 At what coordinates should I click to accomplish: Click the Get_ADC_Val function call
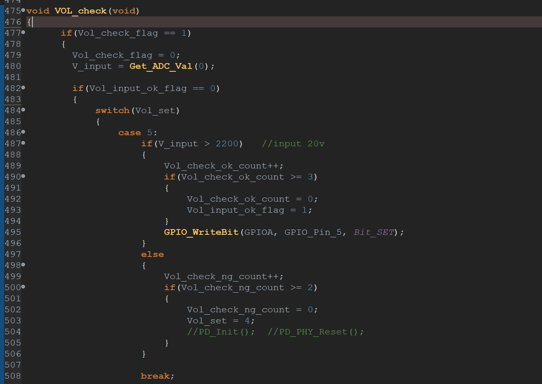161,66
